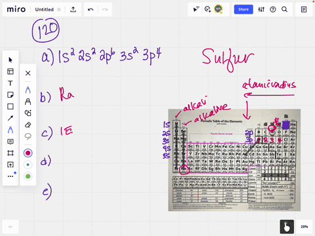Image resolution: width=315 pixels, height=236 pixels.
Task: Select the Text tool
Action: [x=10, y=83]
